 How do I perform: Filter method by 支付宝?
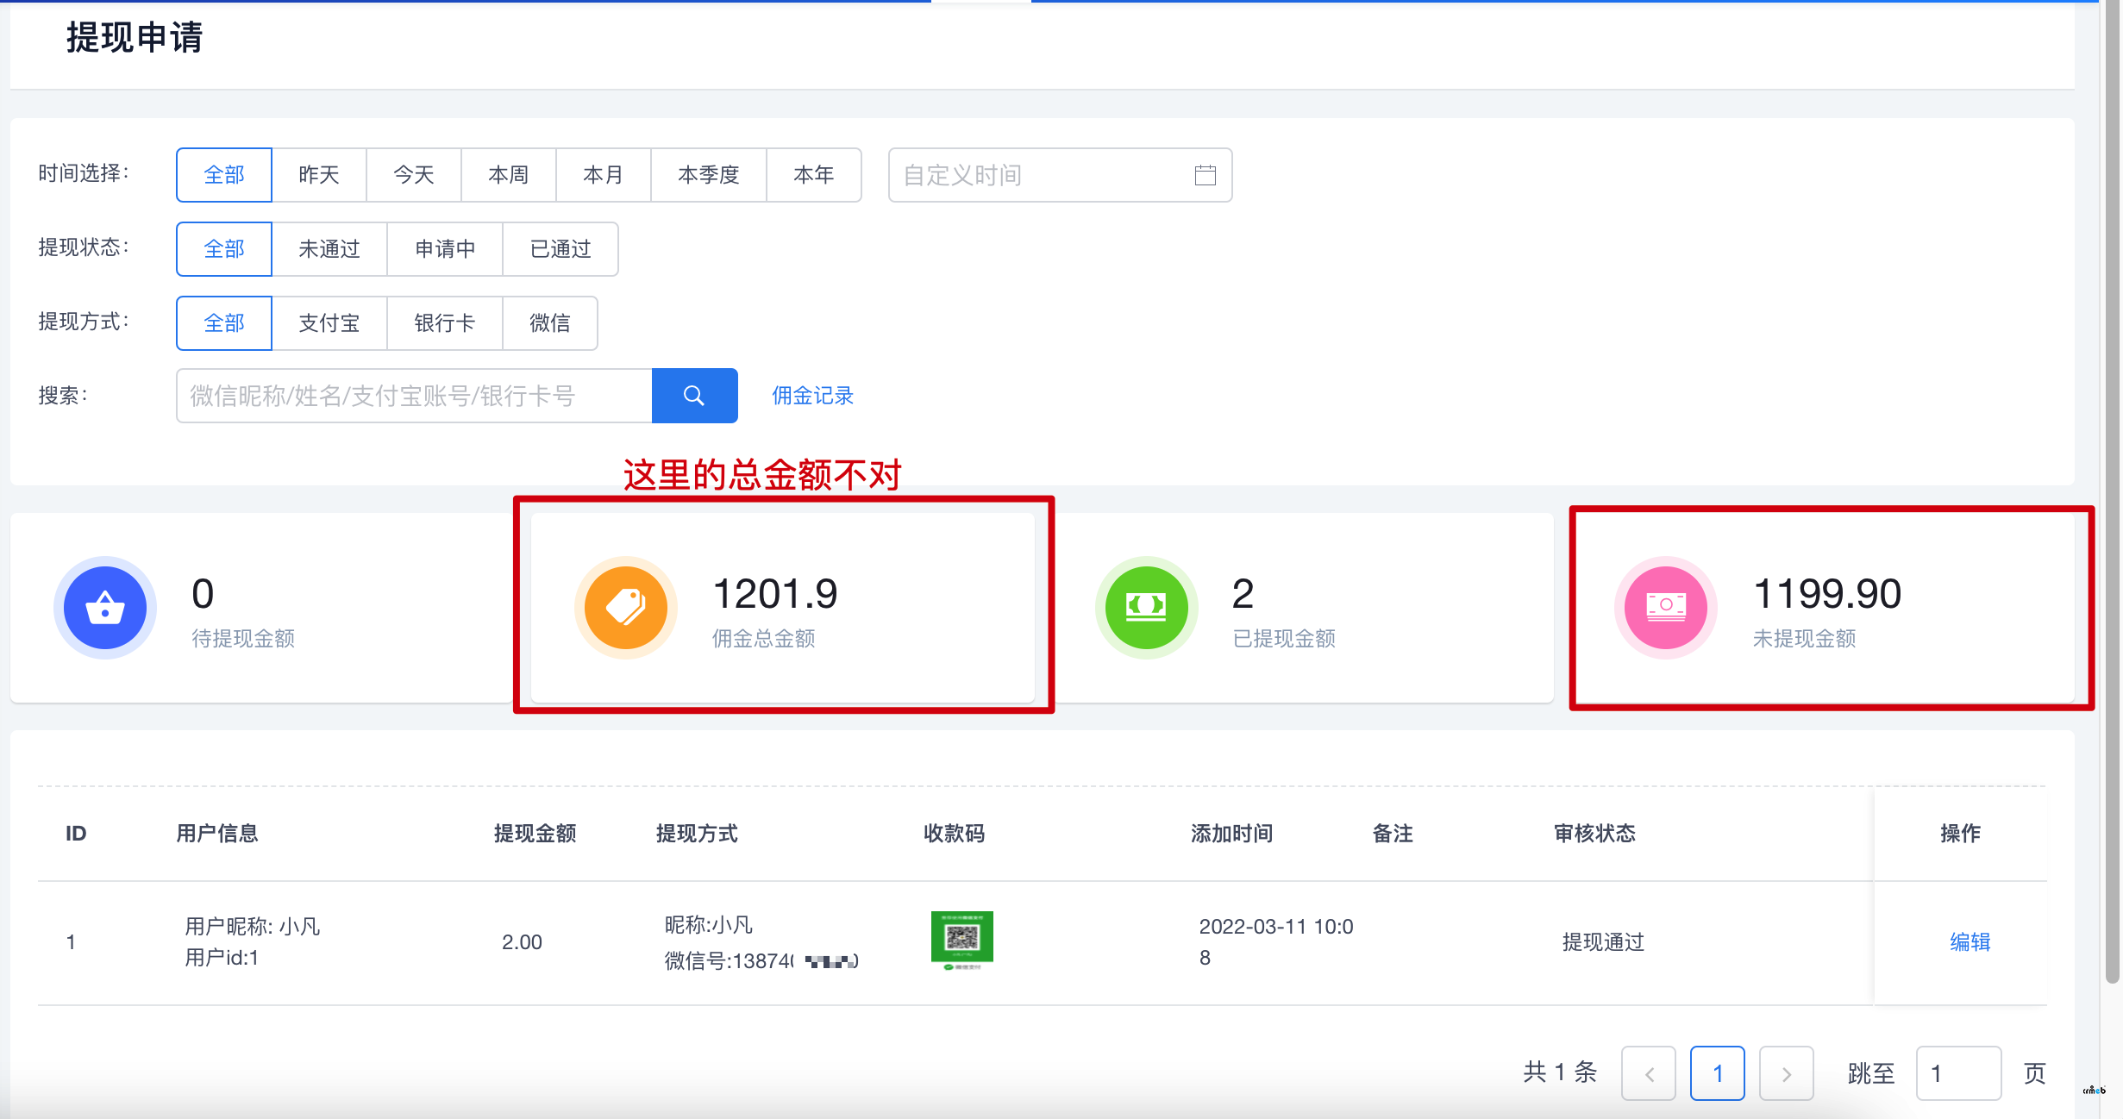tap(329, 323)
